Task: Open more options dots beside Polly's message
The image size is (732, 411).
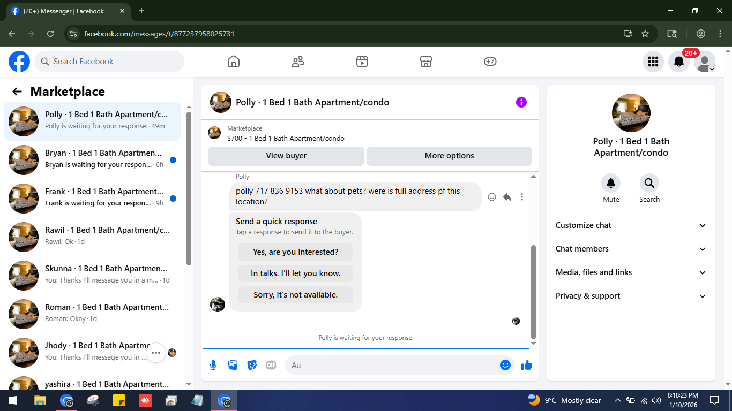Action: point(522,197)
